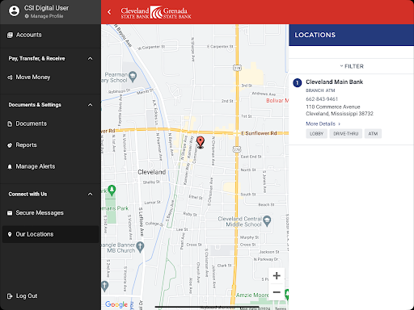Viewport: 414px width, 310px height.
Task: Click Pearman Elementary School marker on map
Action: [133, 77]
